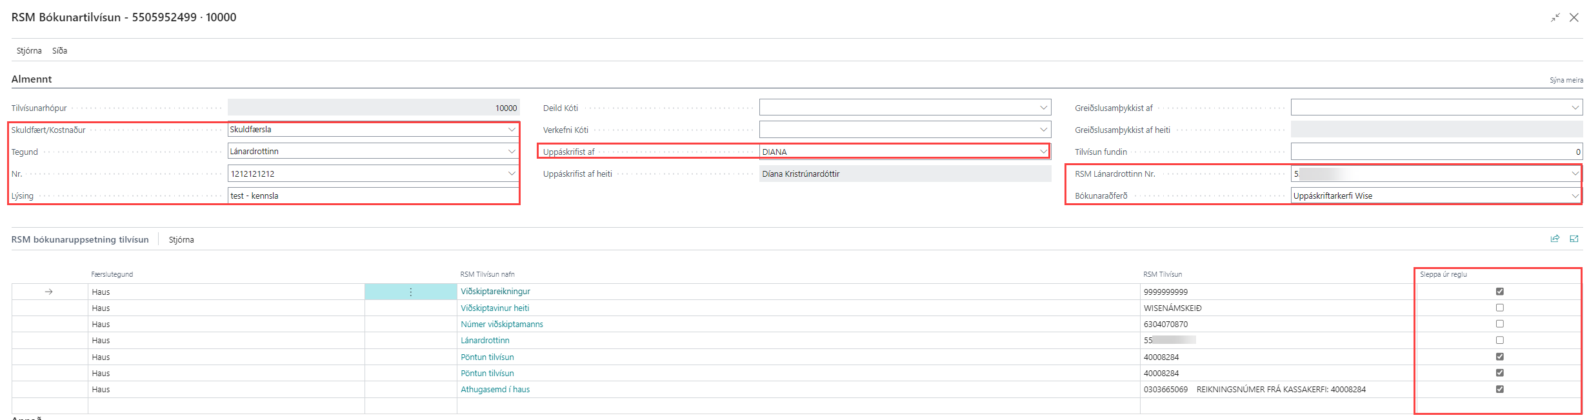1589x420 pixels.
Task: Click the Sýna meira link
Action: [1566, 80]
